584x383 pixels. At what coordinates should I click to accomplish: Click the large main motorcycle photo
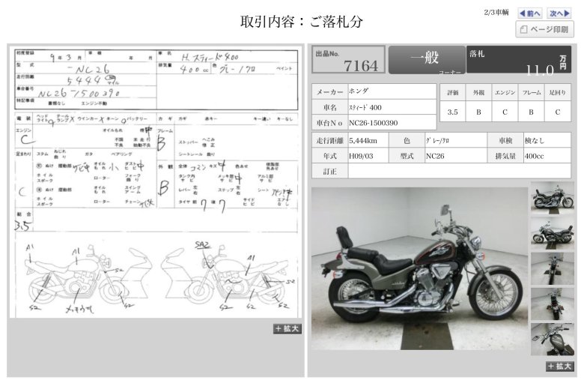coord(419,268)
